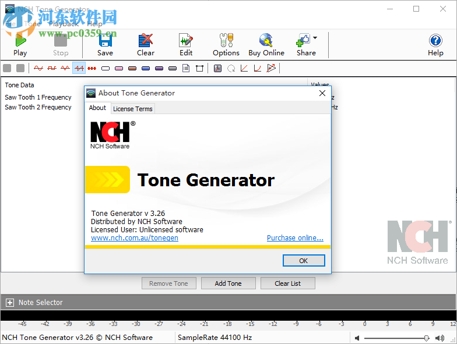Click the greyed circular loop icon
Image resolution: width=457 pixels, height=344 pixels.
(231, 69)
